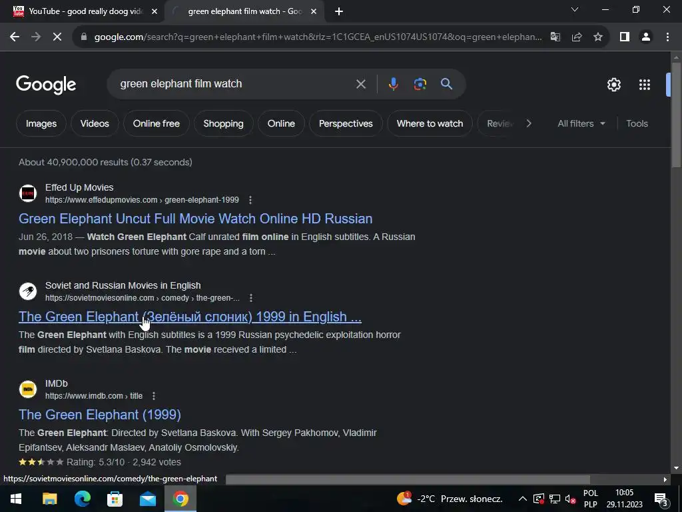682x512 pixels.
Task: Open File Explorer from the taskbar
Action: coord(49,499)
